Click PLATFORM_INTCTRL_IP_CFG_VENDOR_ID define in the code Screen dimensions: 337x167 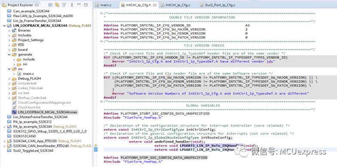tap(156, 25)
